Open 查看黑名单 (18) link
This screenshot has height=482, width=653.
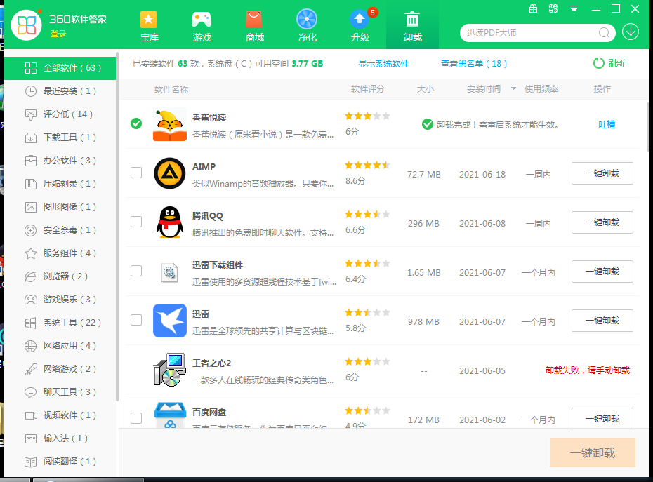click(x=474, y=64)
